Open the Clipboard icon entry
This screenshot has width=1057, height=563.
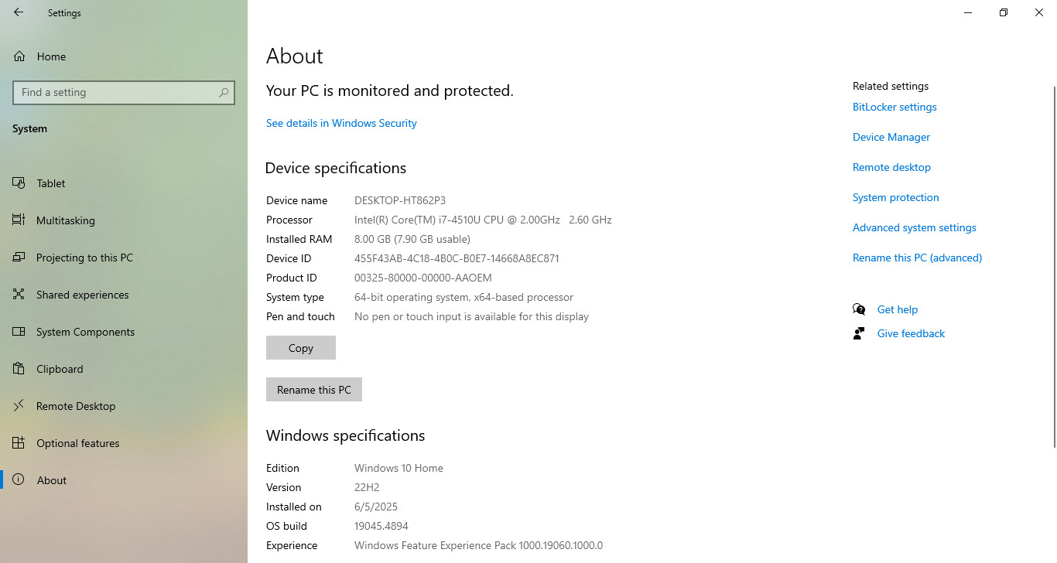[x=19, y=369]
